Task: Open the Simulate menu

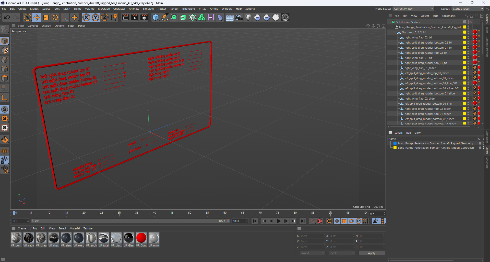Action: coord(148,9)
